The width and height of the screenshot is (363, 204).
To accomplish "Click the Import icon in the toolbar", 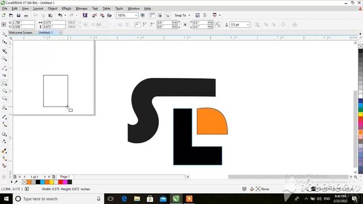I will 95,15.
